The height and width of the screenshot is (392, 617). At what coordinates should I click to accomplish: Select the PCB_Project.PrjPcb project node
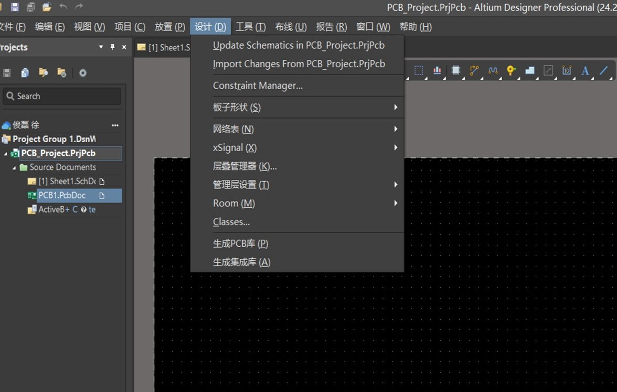[x=58, y=153]
